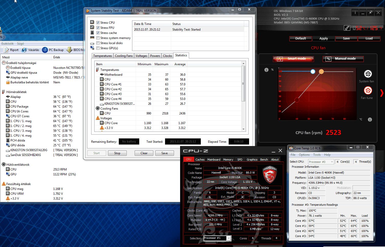Open the CPU-Z Graphics tab
The image size is (385, 247).
coord(252,160)
